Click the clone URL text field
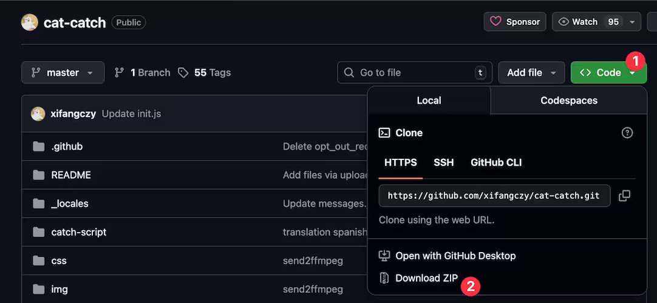The height and width of the screenshot is (303, 657). coord(494,196)
